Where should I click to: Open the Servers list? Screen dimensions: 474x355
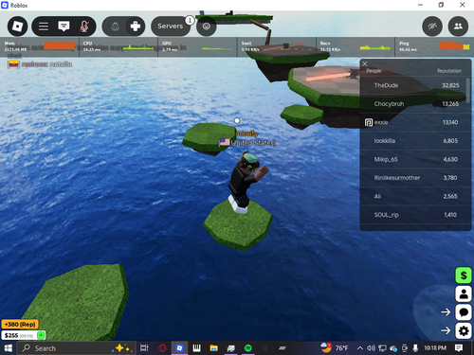point(171,27)
